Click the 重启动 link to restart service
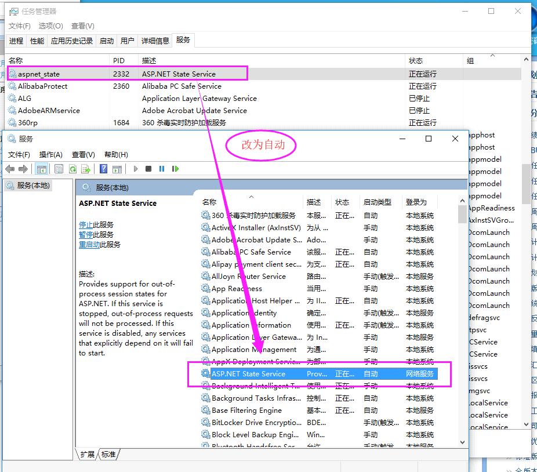This screenshot has width=537, height=472. point(89,245)
